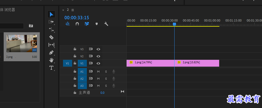Target track V3 header label
The width and height of the screenshot is (262, 108).
tap(82, 49)
